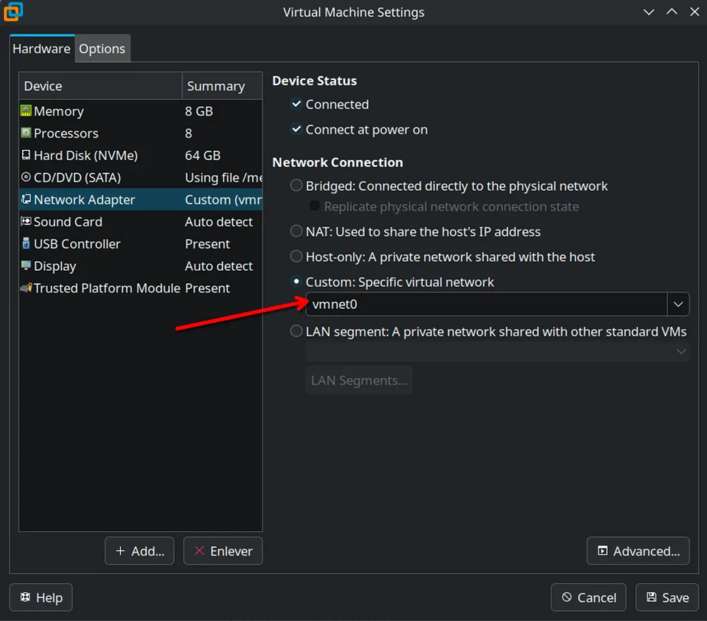Click the Trusted Platform Module key icon
The height and width of the screenshot is (621, 707).
[x=26, y=288]
